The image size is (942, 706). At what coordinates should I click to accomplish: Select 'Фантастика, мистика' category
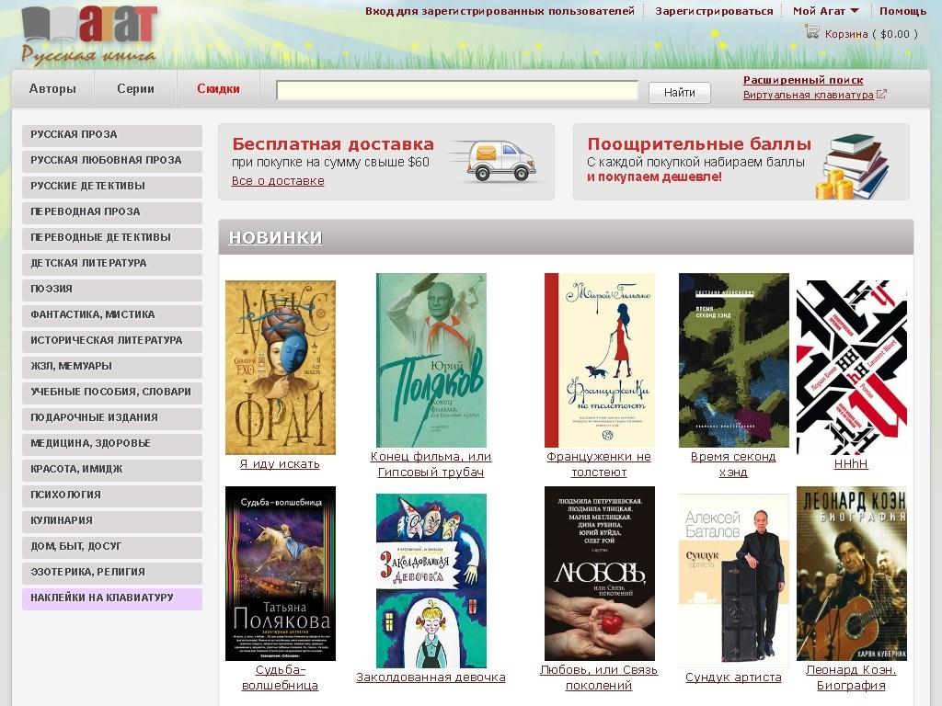click(x=111, y=314)
